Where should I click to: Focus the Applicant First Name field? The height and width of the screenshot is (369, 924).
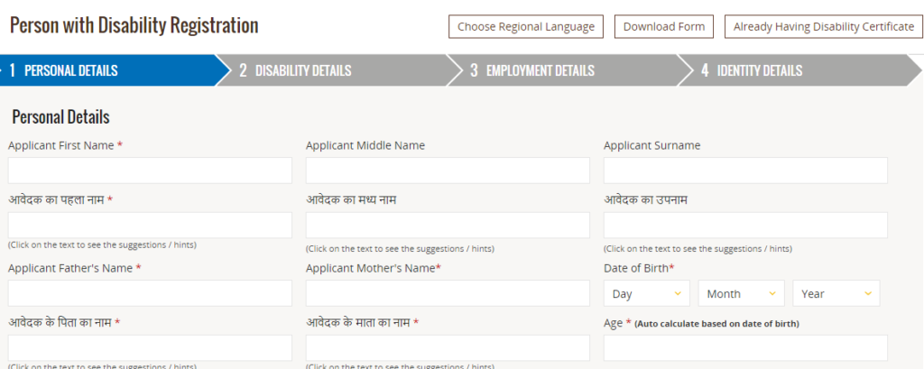pyautogui.click(x=150, y=171)
